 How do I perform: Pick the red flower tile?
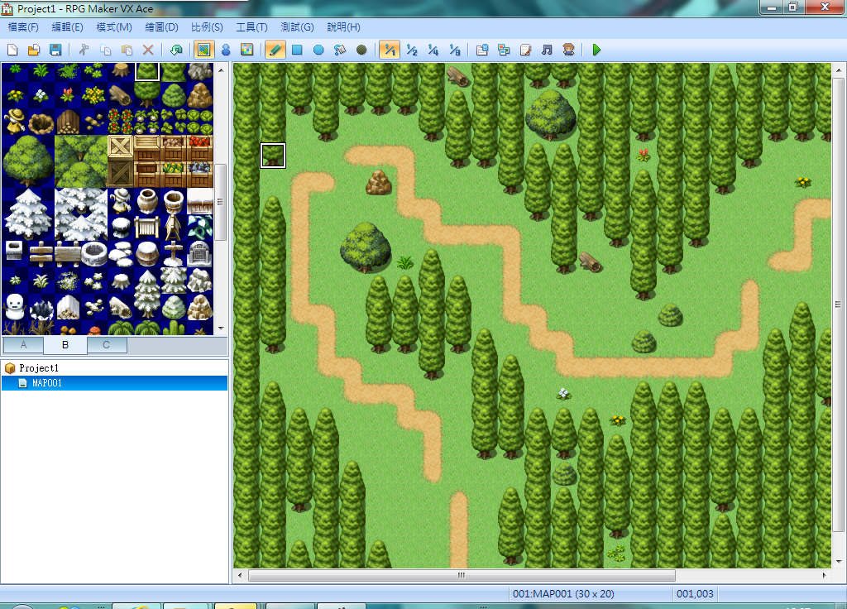[x=67, y=95]
